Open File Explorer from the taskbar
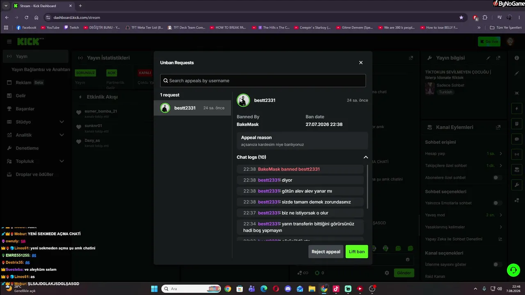 click(x=312, y=289)
